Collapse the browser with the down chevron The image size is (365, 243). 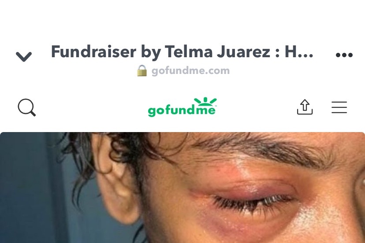[24, 56]
